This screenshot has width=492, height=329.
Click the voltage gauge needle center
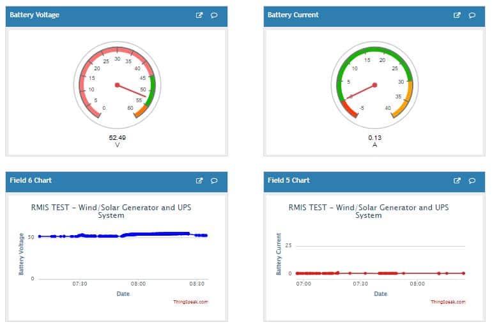(x=117, y=85)
